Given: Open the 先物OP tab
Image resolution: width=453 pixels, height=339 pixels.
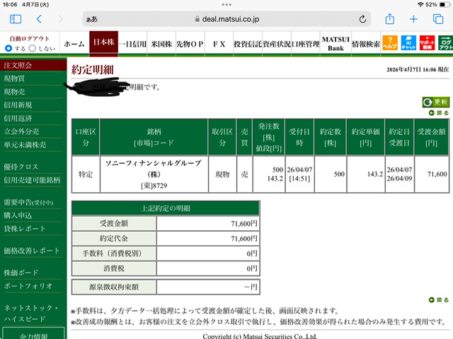Looking at the screenshot, I should (x=190, y=44).
